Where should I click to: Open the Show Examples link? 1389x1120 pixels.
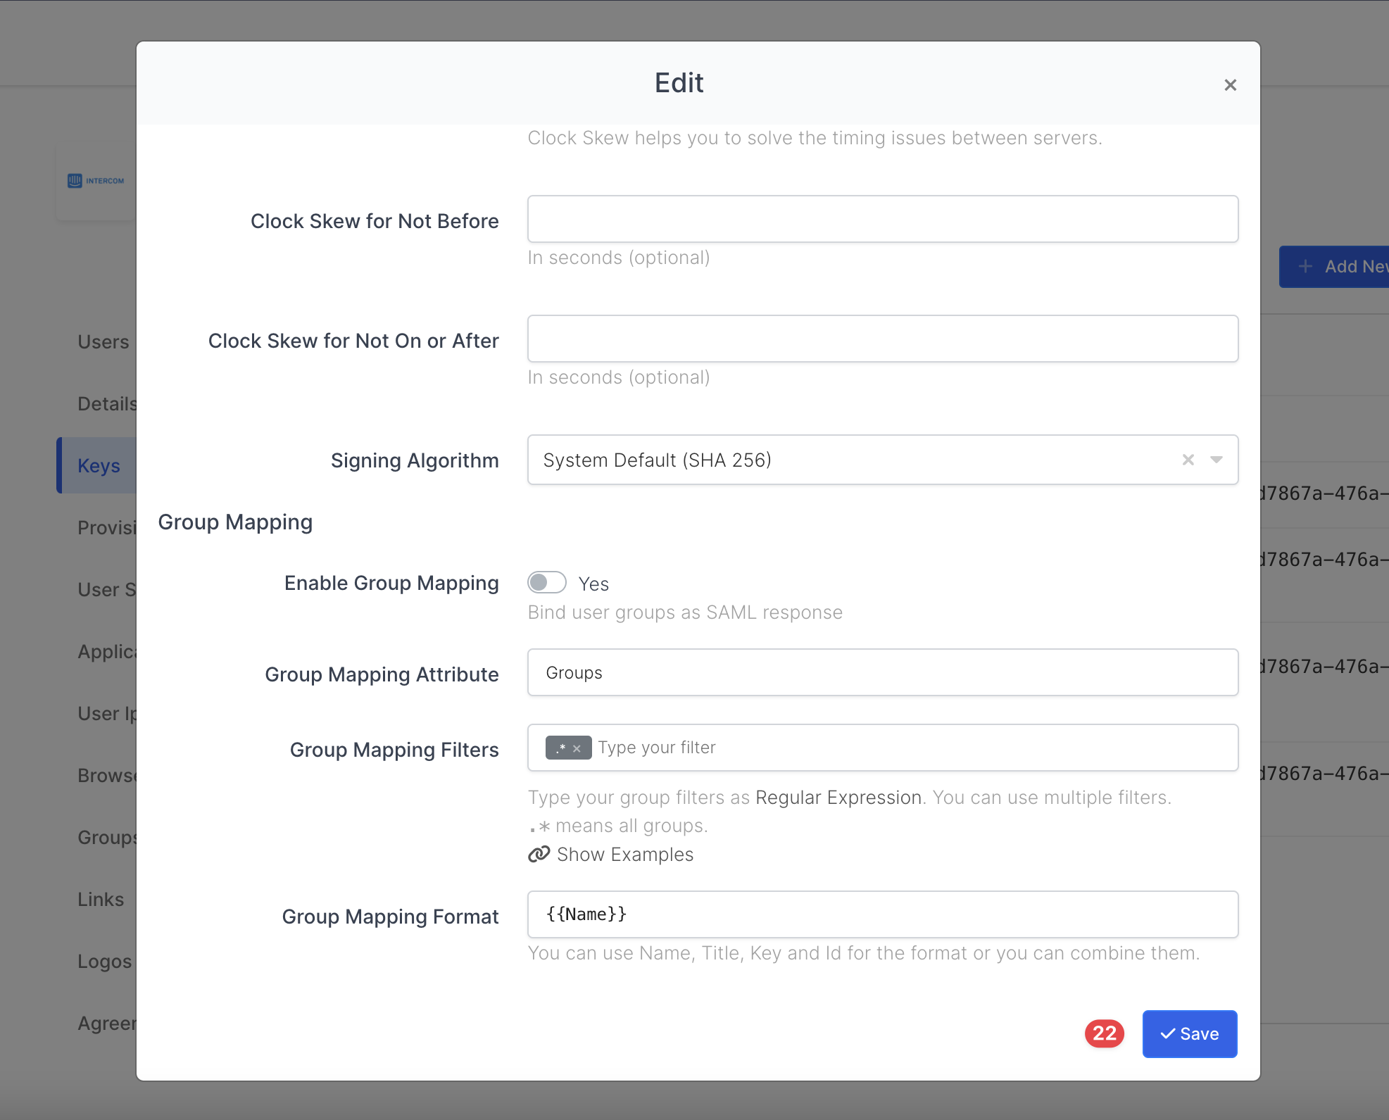[624, 855]
